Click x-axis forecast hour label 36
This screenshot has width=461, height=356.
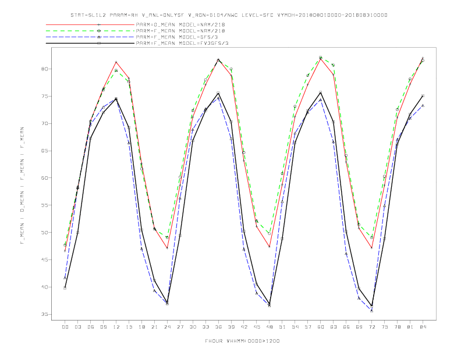(218, 327)
